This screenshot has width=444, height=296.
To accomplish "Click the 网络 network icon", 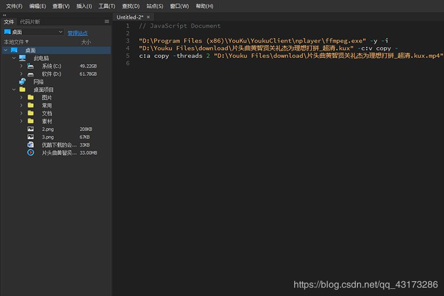I will pos(22,82).
